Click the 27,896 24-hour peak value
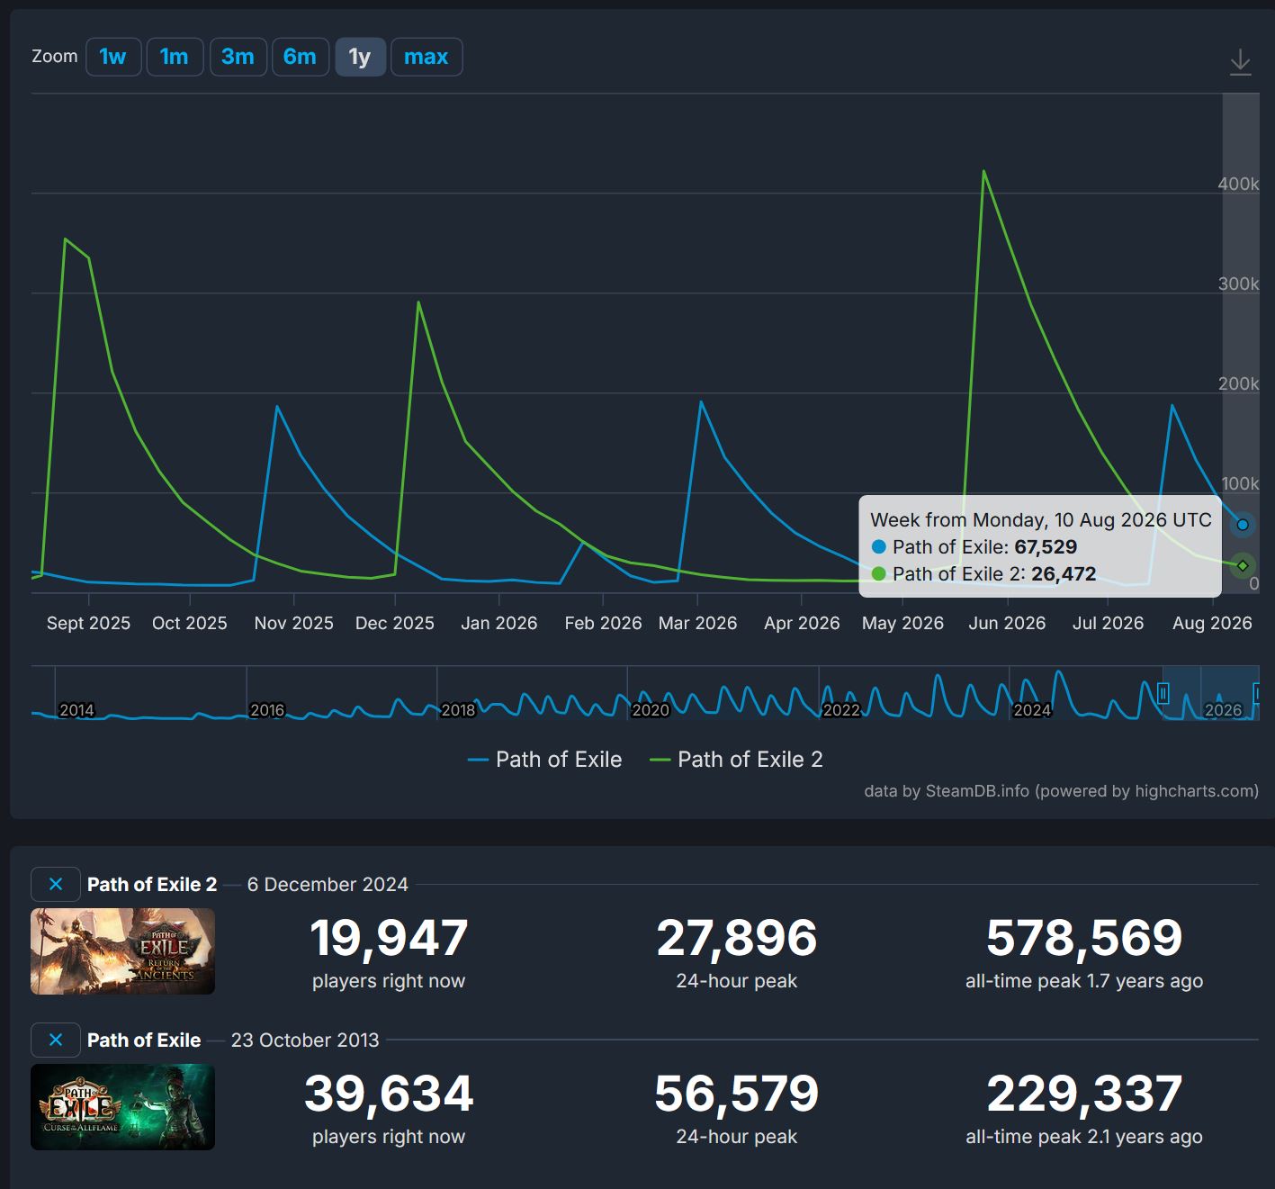 point(737,938)
